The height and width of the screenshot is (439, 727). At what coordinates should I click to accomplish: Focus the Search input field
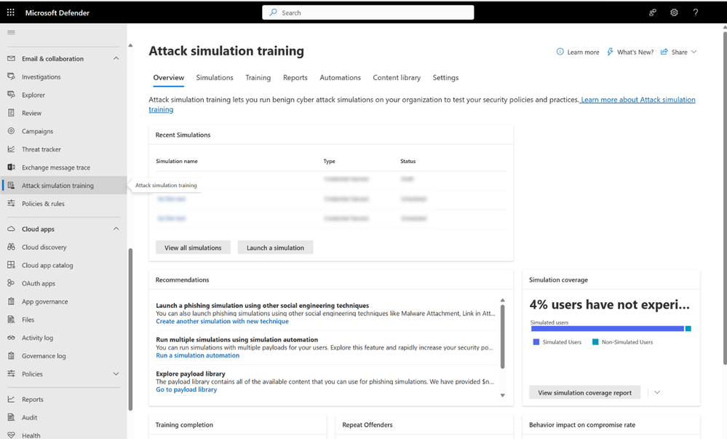click(x=368, y=12)
